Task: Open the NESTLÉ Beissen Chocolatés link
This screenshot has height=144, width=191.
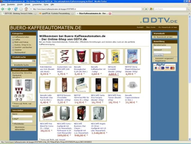Action: tap(64, 98)
